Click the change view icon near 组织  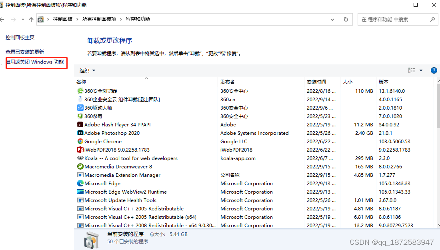click(411, 70)
